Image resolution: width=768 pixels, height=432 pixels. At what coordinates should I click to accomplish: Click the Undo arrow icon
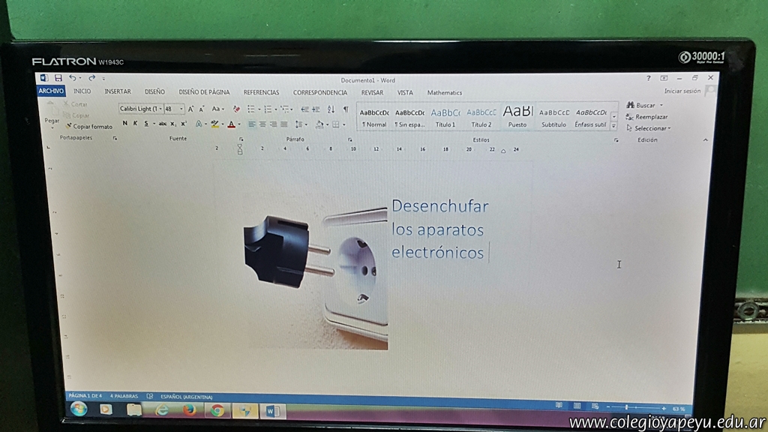(x=72, y=78)
